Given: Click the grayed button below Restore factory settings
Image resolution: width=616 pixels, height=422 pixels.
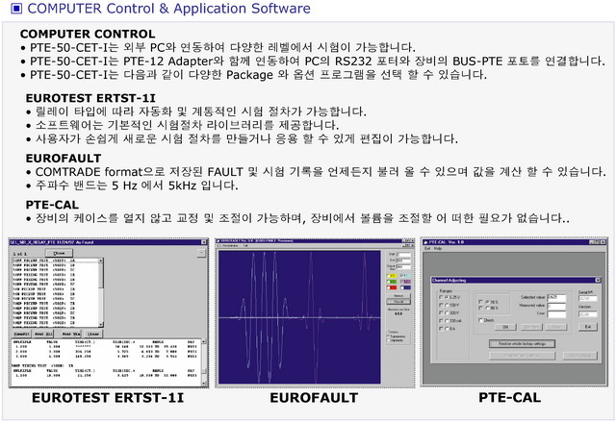Looking at the screenshot, I should (522, 356).
